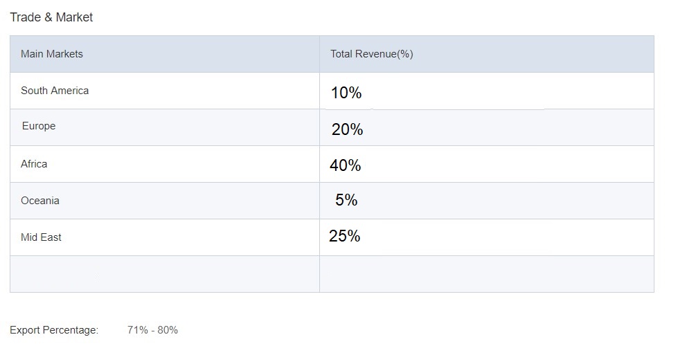Click the 71% lower bound of export range
Viewport: 687px width, 355px height.
(x=138, y=330)
